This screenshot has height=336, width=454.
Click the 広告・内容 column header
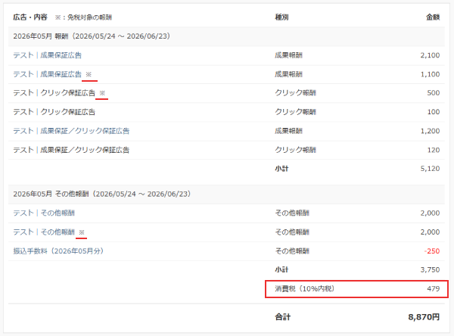point(30,17)
